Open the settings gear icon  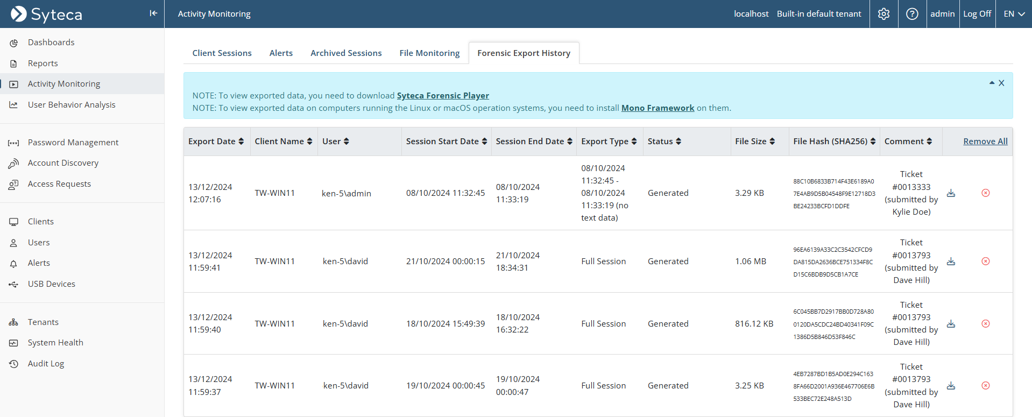click(x=883, y=14)
